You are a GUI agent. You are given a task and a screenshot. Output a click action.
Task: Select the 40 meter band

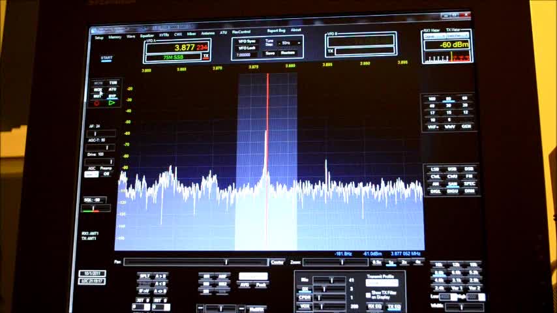432,106
